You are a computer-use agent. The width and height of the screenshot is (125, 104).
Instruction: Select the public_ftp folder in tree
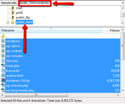coord(23,17)
